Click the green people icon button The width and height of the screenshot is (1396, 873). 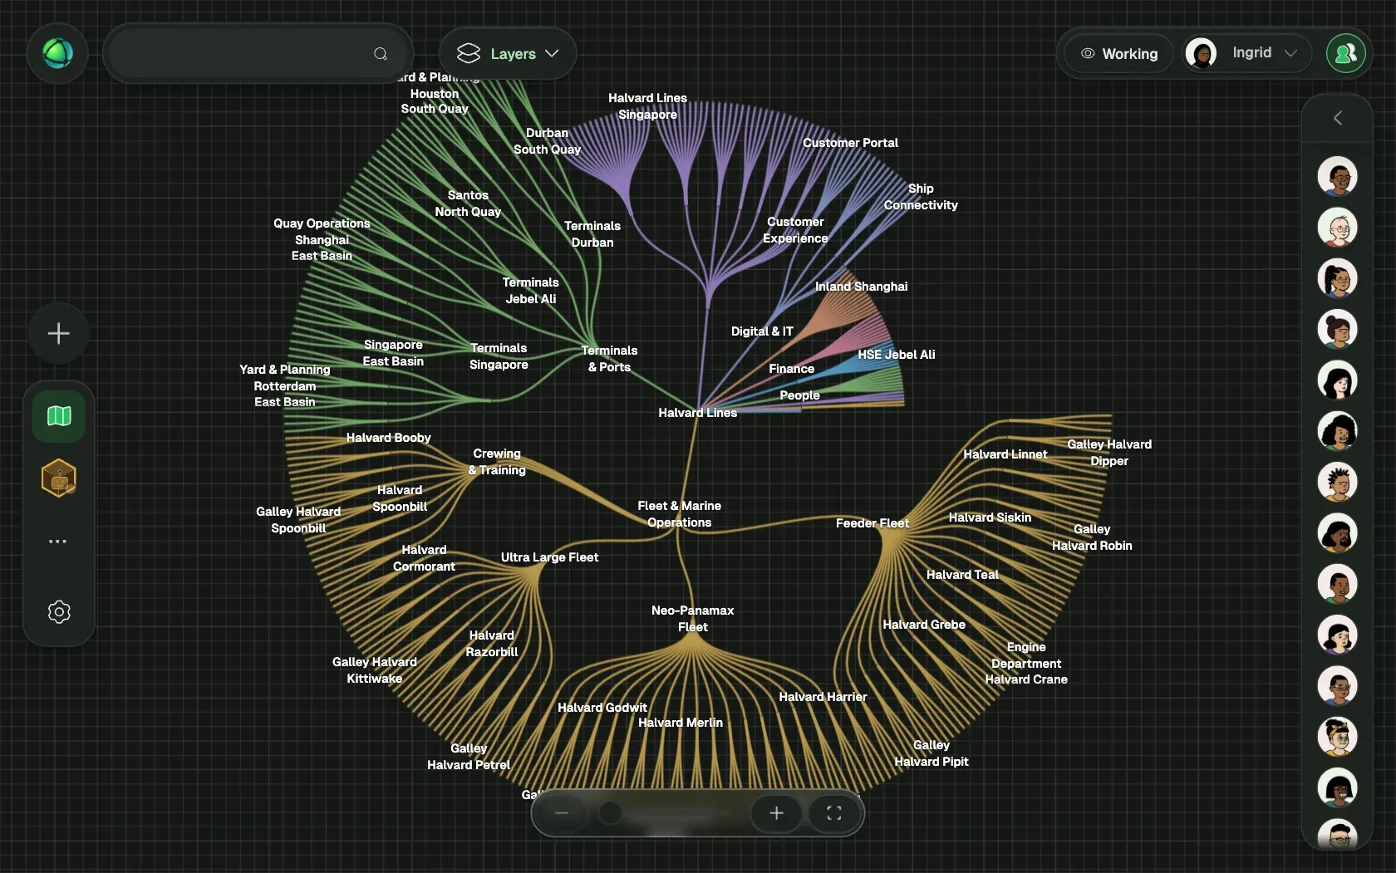pyautogui.click(x=1345, y=53)
